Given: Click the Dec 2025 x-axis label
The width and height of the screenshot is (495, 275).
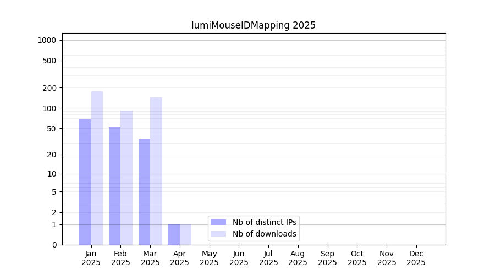Looking at the screenshot, I should pos(416,258).
